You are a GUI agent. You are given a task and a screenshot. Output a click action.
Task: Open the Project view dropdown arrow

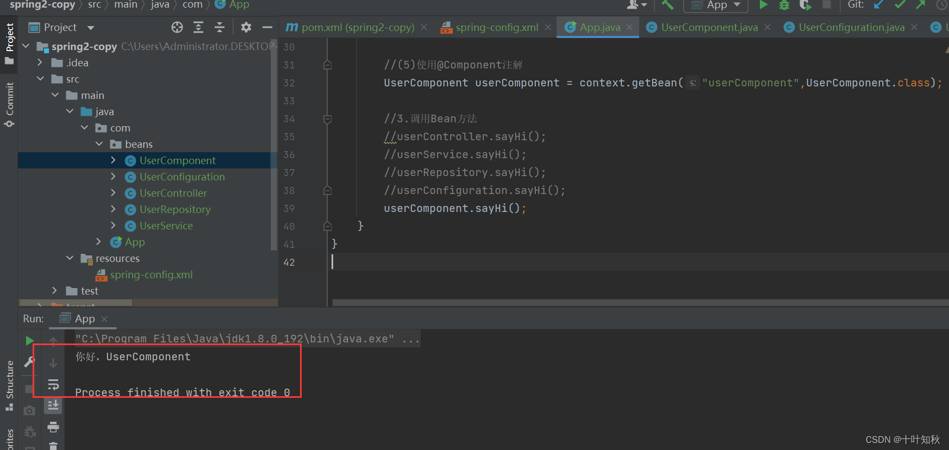[x=91, y=28]
